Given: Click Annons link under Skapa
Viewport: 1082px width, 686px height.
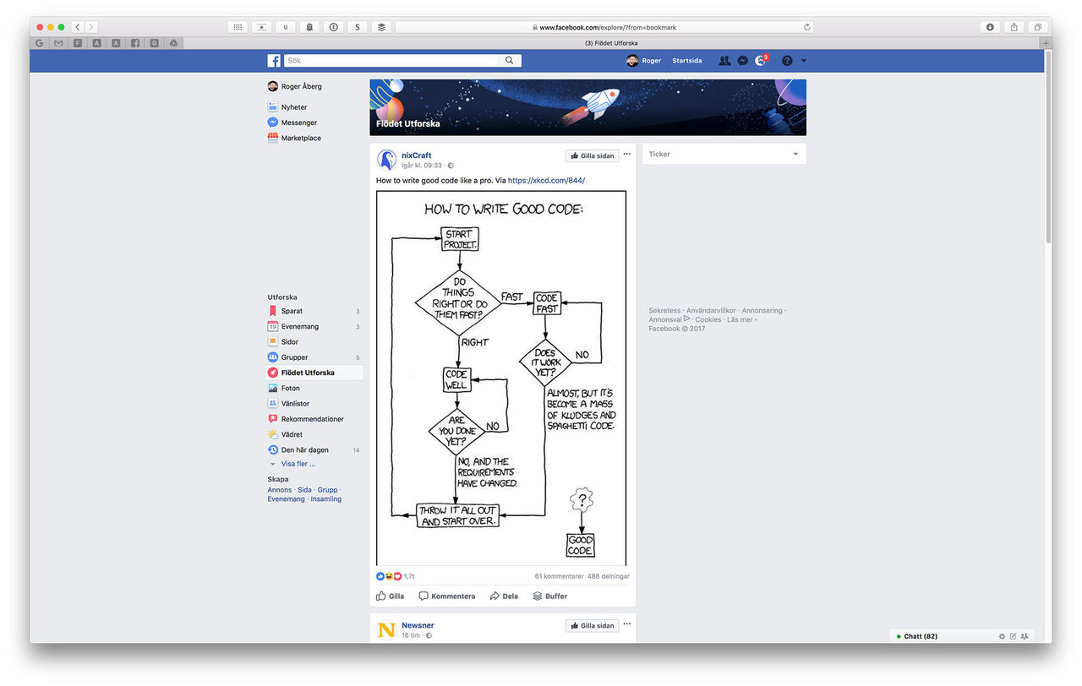Looking at the screenshot, I should (280, 490).
